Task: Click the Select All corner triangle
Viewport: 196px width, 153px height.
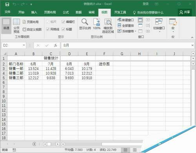Action: pos(5,54)
